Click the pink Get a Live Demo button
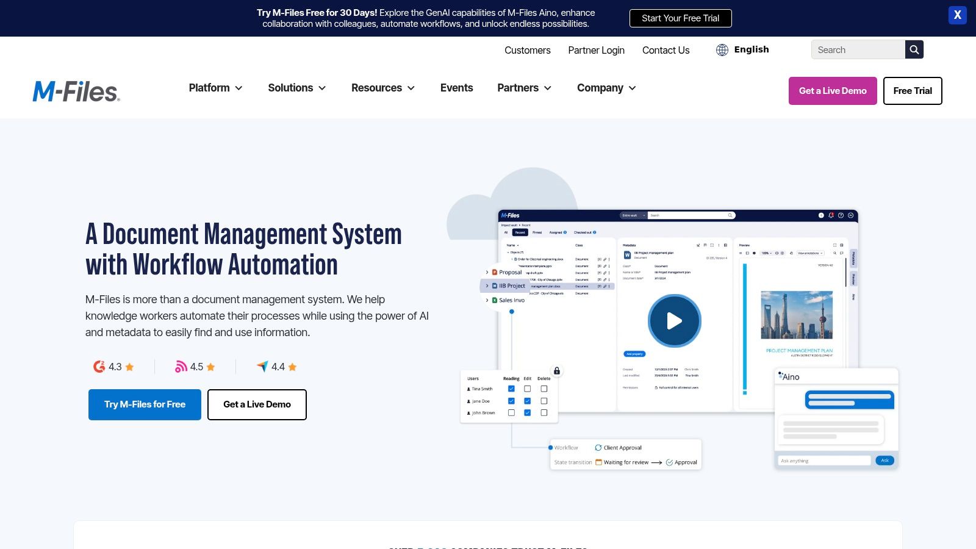The width and height of the screenshot is (976, 549). click(x=833, y=91)
